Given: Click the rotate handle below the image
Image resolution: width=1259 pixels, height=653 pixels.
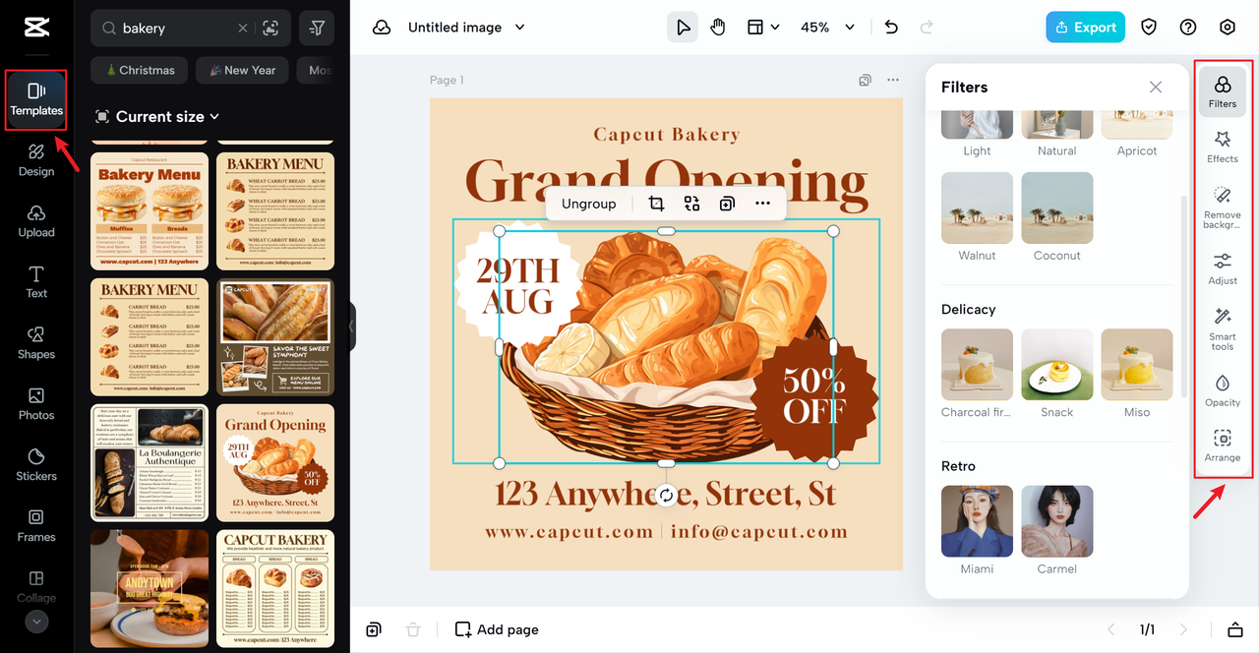Looking at the screenshot, I should coord(666,496).
